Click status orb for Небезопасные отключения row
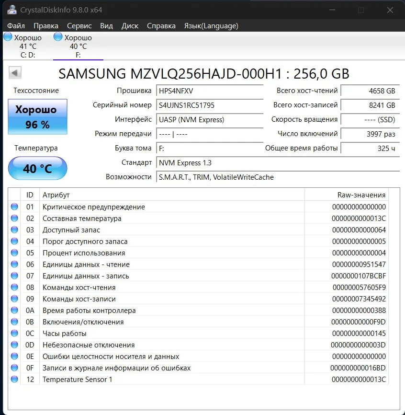405x415 pixels. (14, 345)
